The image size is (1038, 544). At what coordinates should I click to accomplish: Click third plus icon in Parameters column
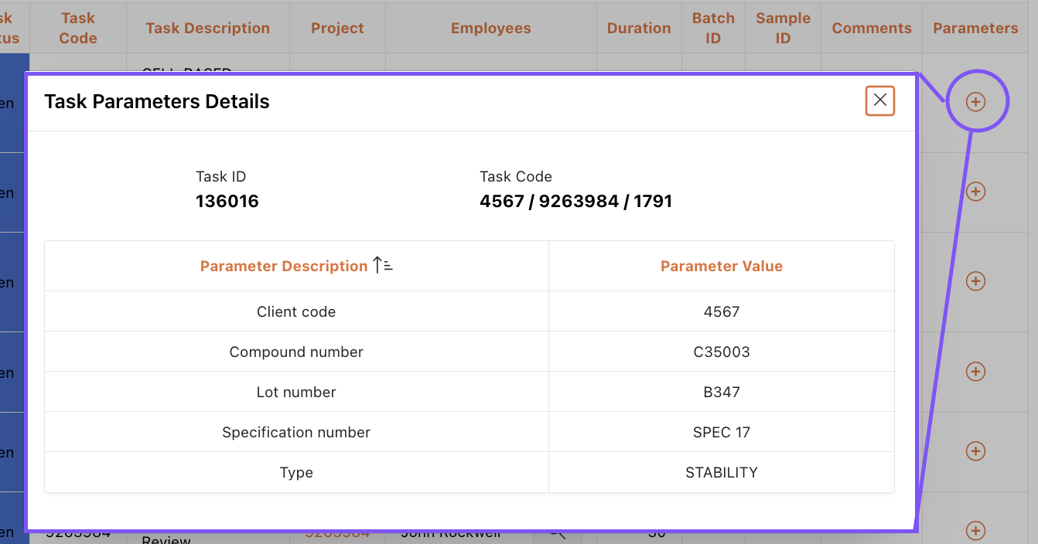[x=976, y=281]
